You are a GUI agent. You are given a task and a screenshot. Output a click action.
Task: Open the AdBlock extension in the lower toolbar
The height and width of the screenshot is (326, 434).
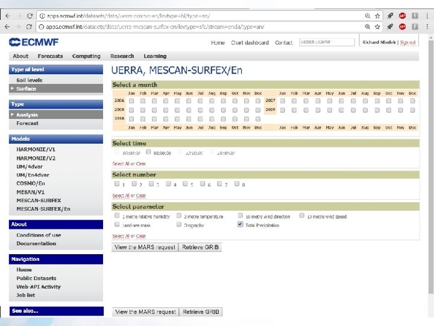403,27
